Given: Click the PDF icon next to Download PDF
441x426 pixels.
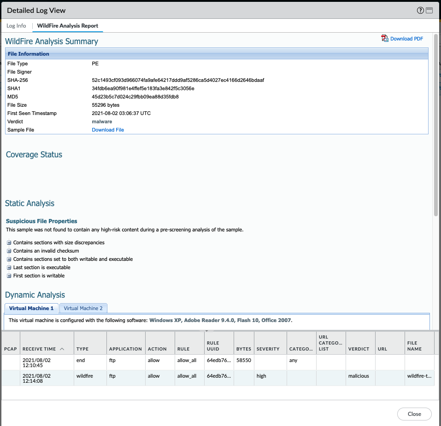Looking at the screenshot, I should point(385,39).
